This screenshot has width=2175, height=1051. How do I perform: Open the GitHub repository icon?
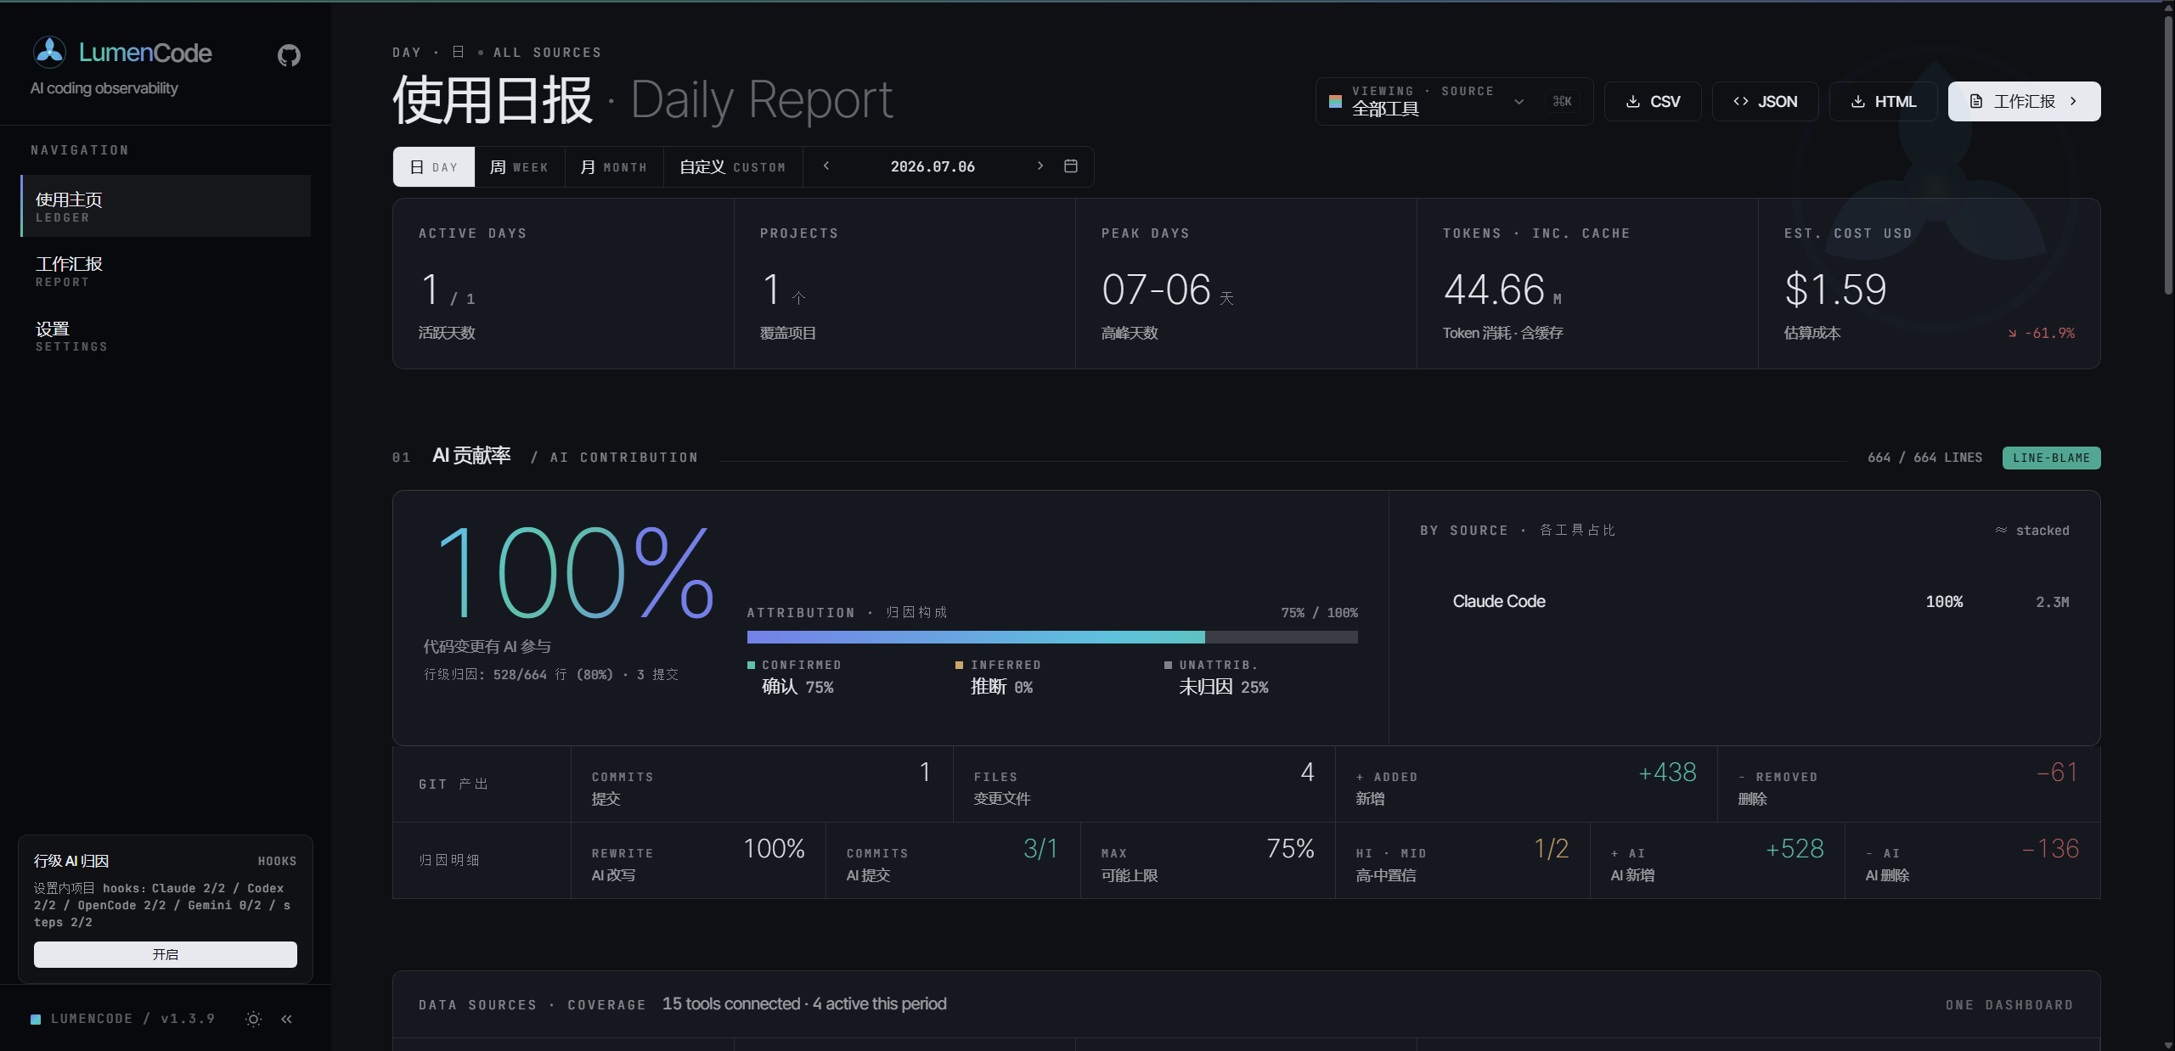pos(289,56)
